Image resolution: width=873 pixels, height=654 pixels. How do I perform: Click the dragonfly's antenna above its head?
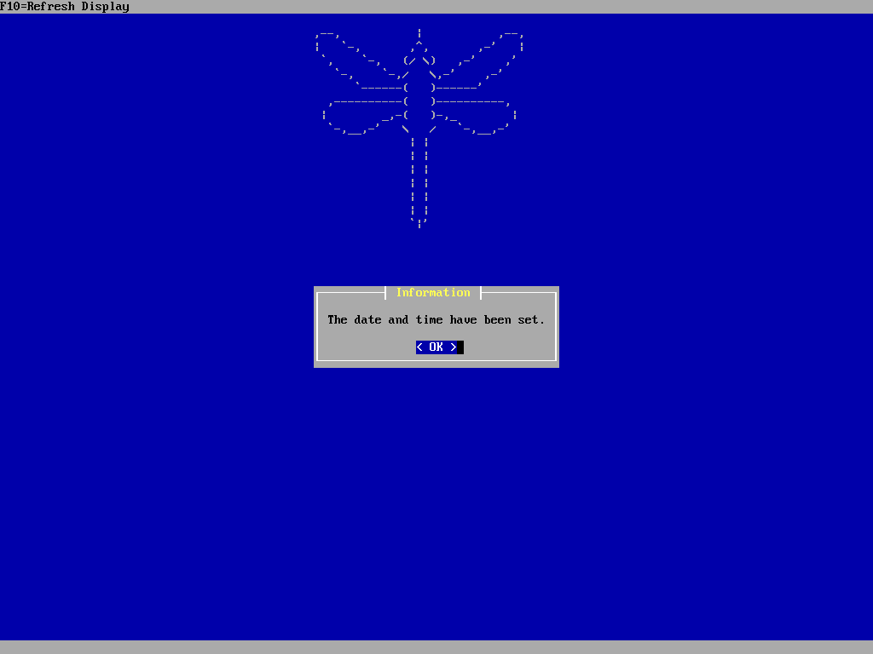(x=419, y=36)
